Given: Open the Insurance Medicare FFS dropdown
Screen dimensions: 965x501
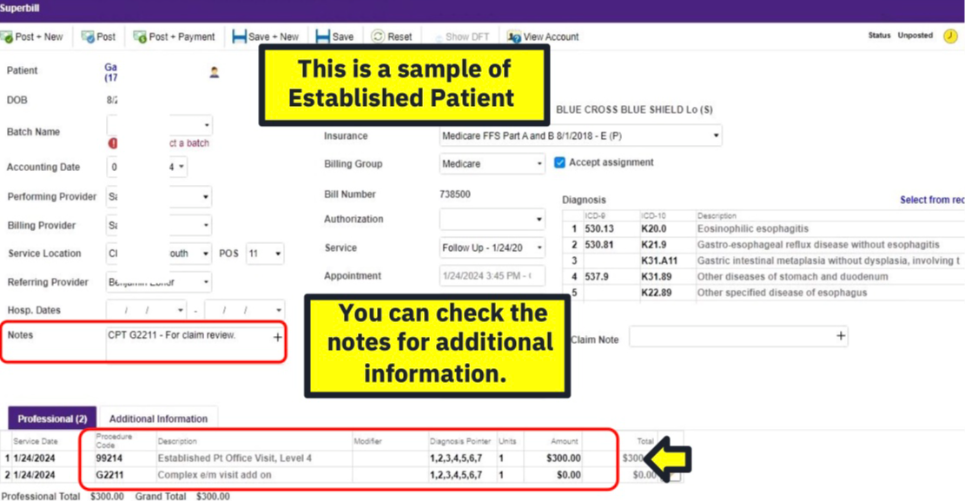Looking at the screenshot, I should (580, 135).
